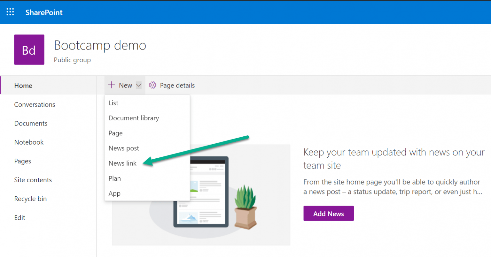
Task: Click the Page details gear icon
Action: [152, 85]
